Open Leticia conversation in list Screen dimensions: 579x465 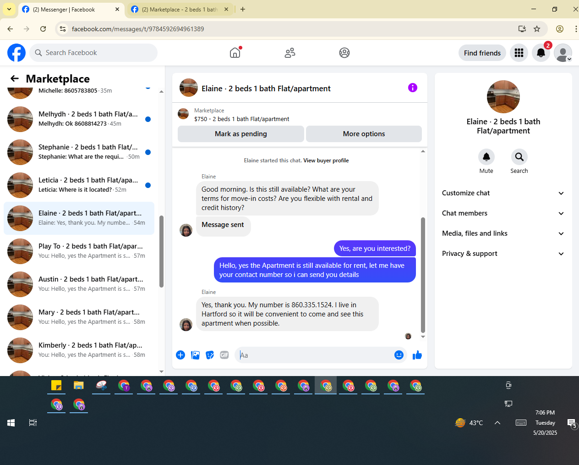coord(79,185)
